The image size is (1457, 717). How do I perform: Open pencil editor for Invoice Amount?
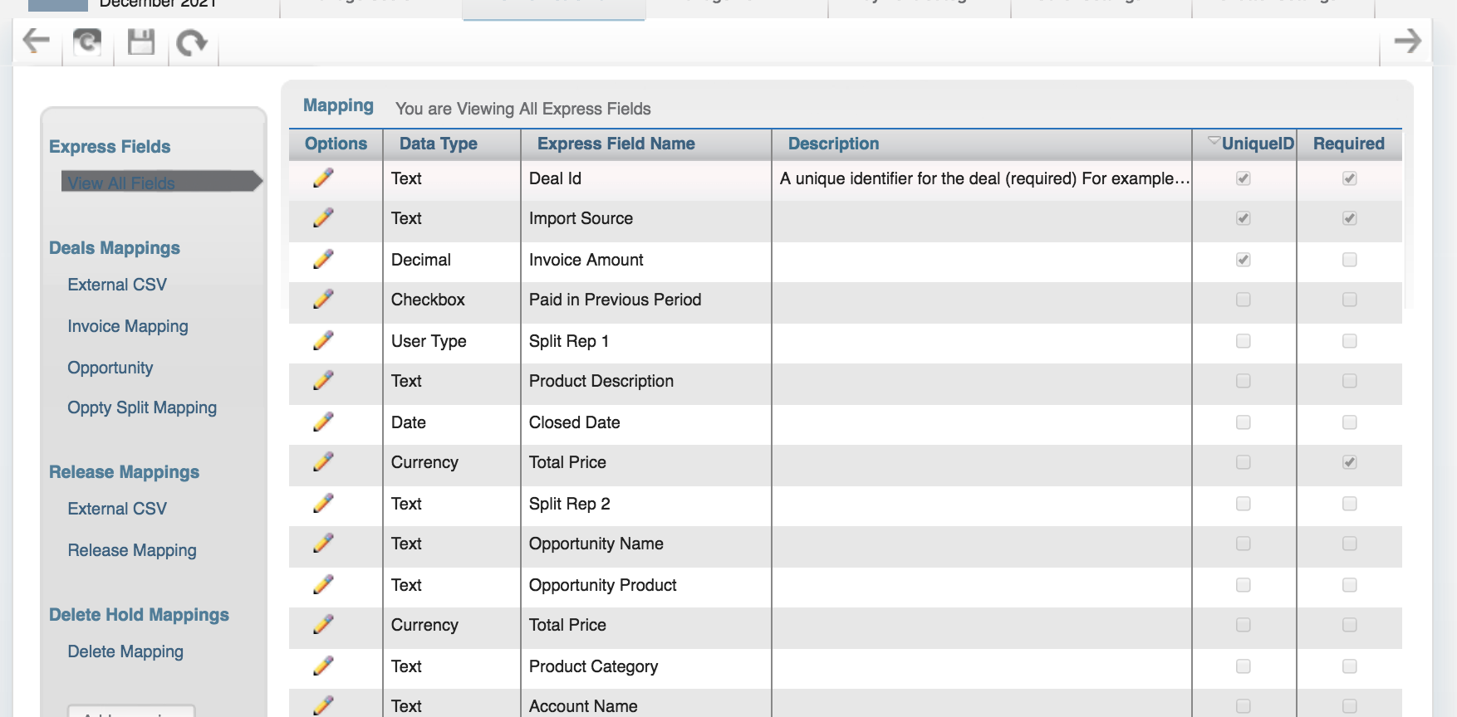(x=323, y=259)
